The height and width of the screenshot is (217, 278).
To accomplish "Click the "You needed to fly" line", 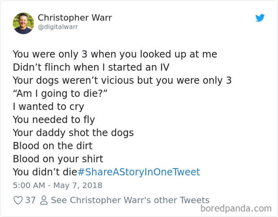I will click(x=54, y=120).
